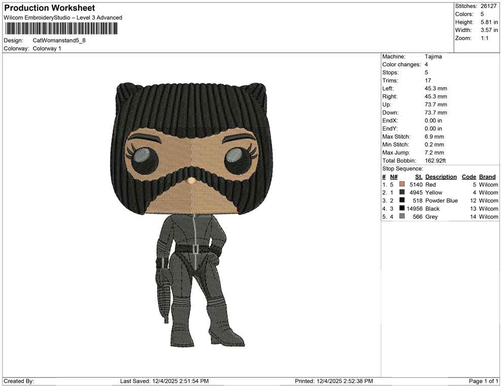The image size is (502, 386).
Task: Click the Color changes value 4
Action: click(426, 65)
